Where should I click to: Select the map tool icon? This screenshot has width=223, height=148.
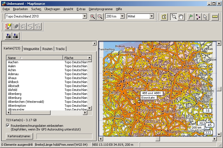[x=164, y=17]
